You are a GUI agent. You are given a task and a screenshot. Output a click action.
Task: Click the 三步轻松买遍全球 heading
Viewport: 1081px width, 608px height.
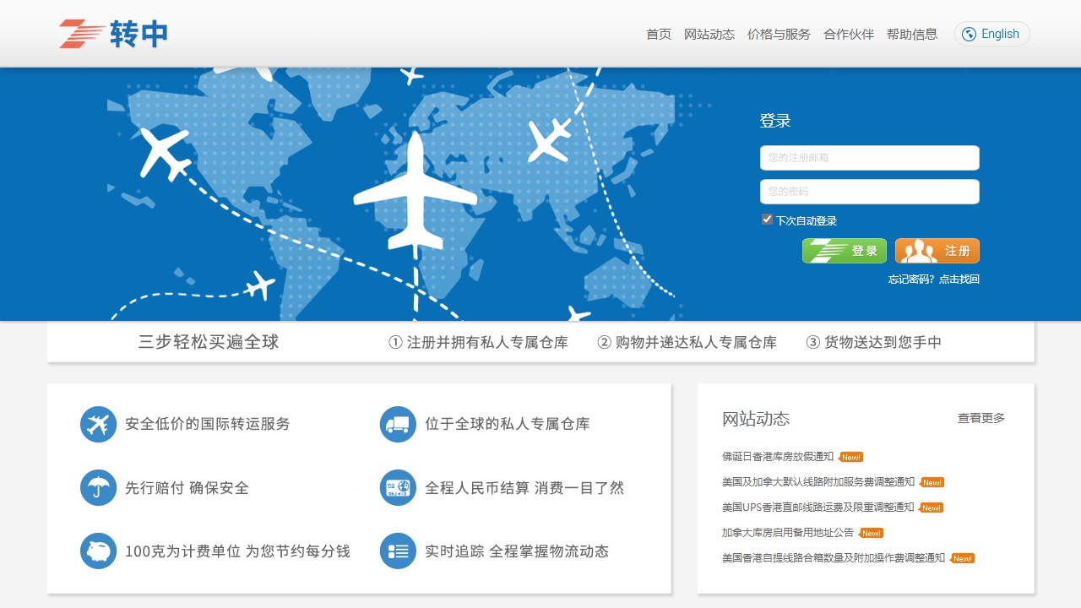click(209, 342)
